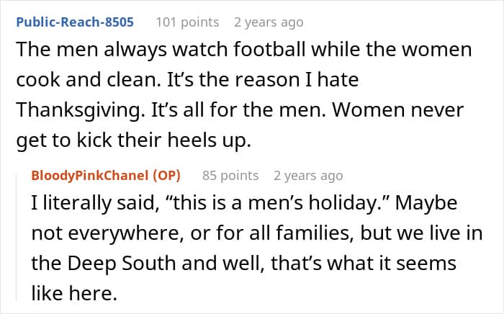Click the "85 points" score

[230, 175]
